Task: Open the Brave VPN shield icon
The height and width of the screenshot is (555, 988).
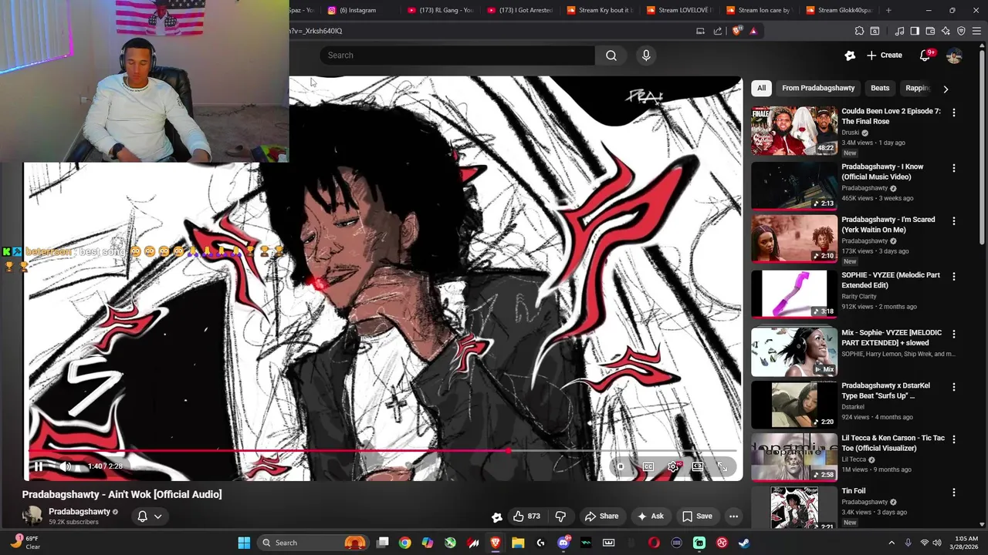Action: [961, 31]
